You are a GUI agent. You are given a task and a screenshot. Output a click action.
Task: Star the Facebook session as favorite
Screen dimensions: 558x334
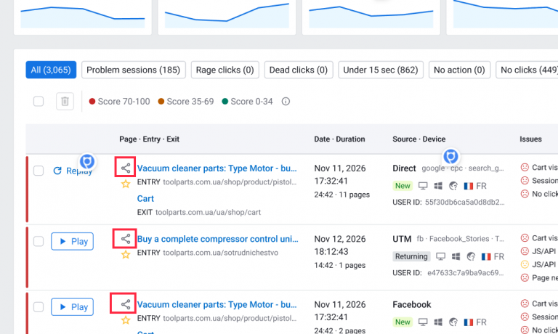126,320
